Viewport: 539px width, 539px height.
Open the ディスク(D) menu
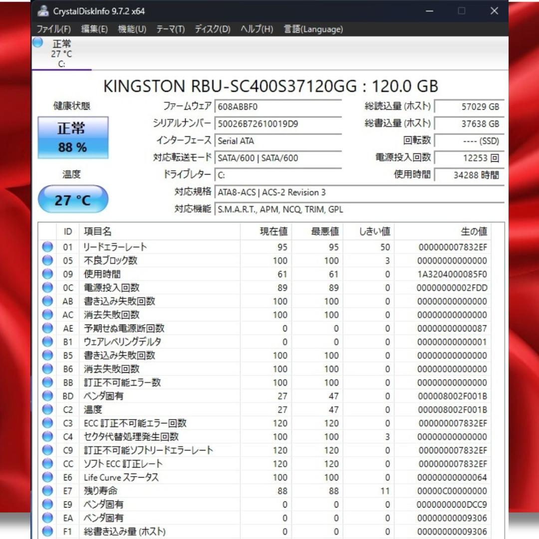[213, 29]
